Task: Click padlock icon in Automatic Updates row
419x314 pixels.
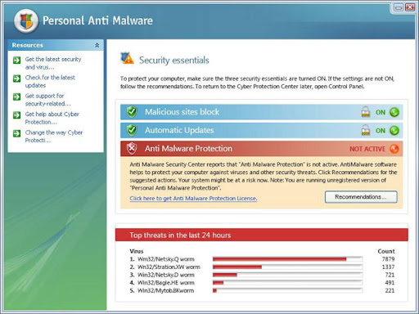Action: 366,130
